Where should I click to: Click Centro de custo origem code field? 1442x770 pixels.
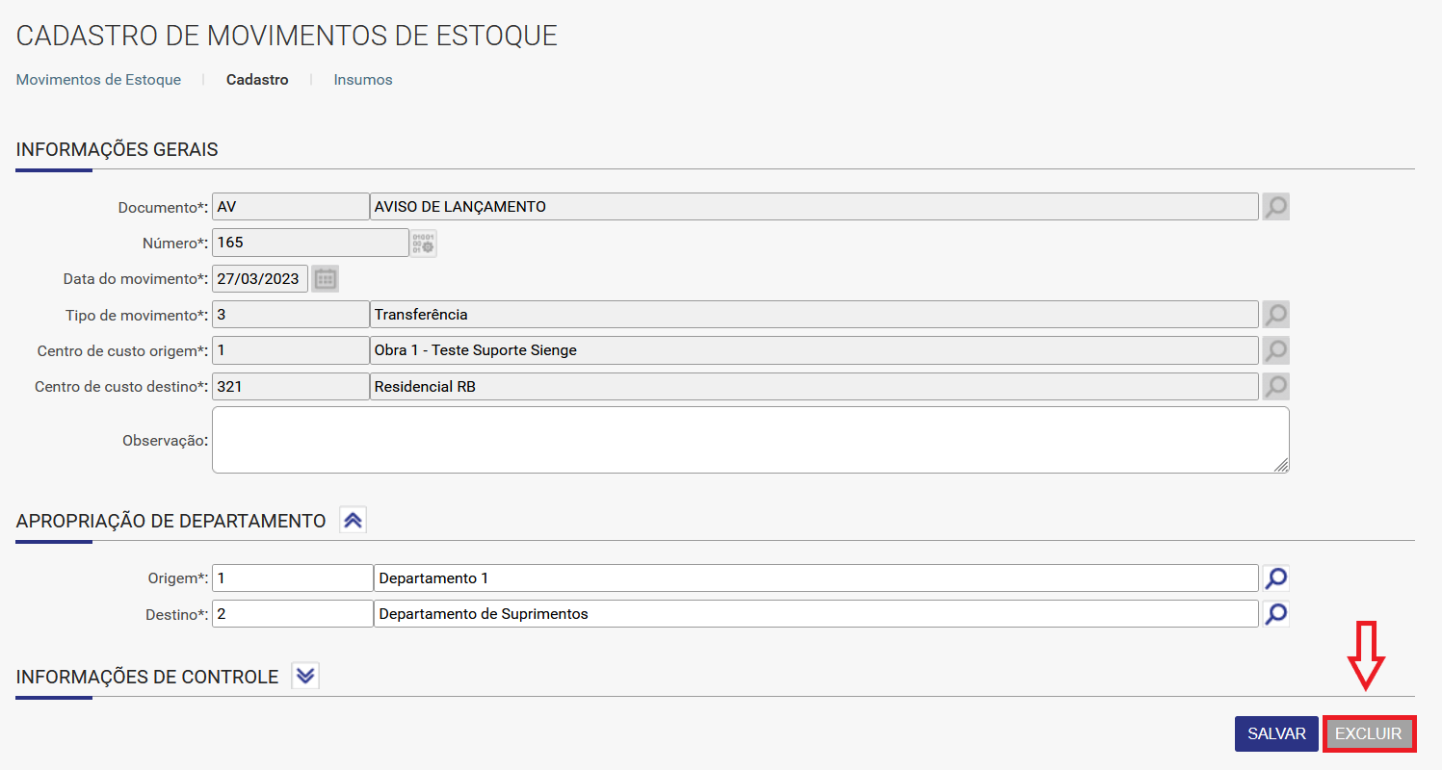[291, 350]
